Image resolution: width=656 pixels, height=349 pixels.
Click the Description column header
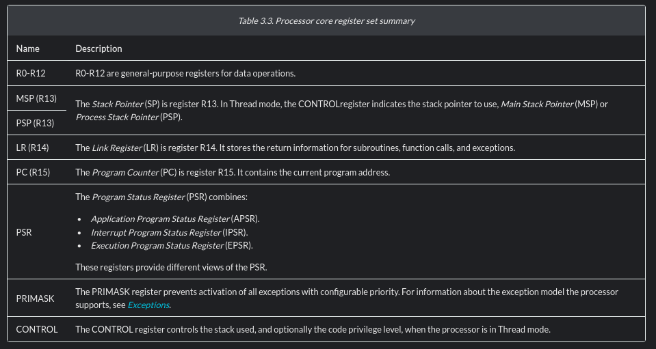99,48
